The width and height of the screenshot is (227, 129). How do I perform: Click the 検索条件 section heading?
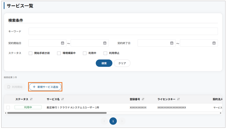pyautogui.click(x=16, y=20)
